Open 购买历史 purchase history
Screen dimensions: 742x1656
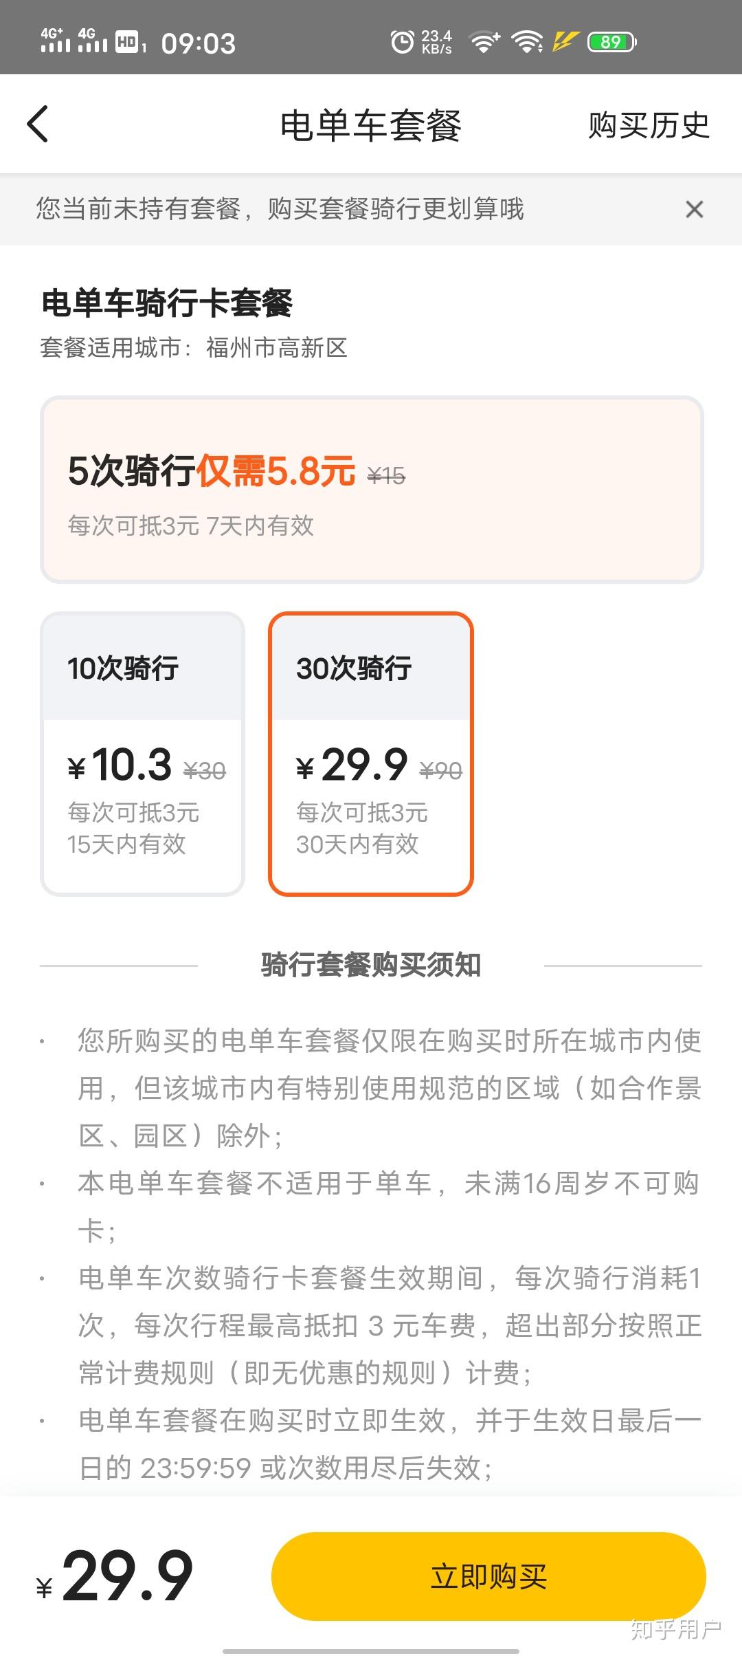pos(648,125)
